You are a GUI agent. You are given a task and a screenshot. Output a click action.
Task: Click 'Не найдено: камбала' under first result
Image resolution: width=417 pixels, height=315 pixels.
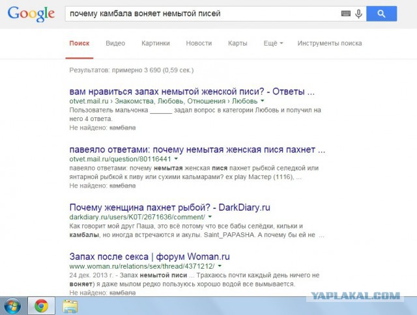coord(102,128)
